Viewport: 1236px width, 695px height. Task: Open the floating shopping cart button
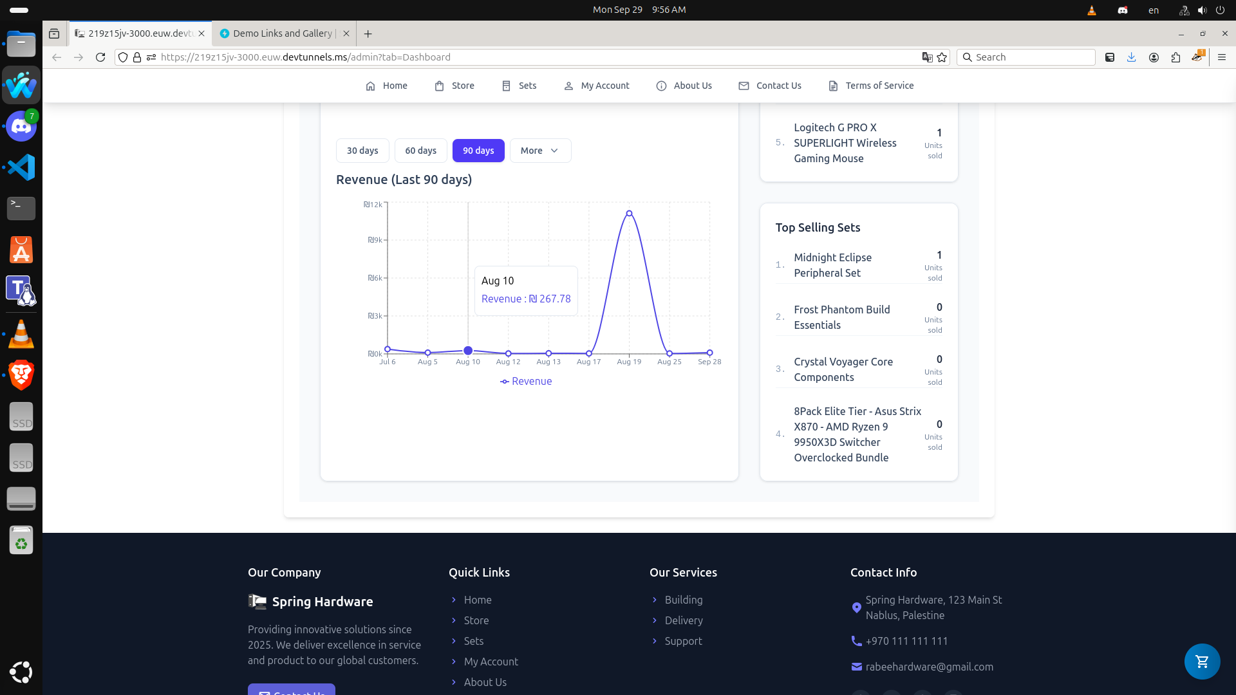point(1203,661)
